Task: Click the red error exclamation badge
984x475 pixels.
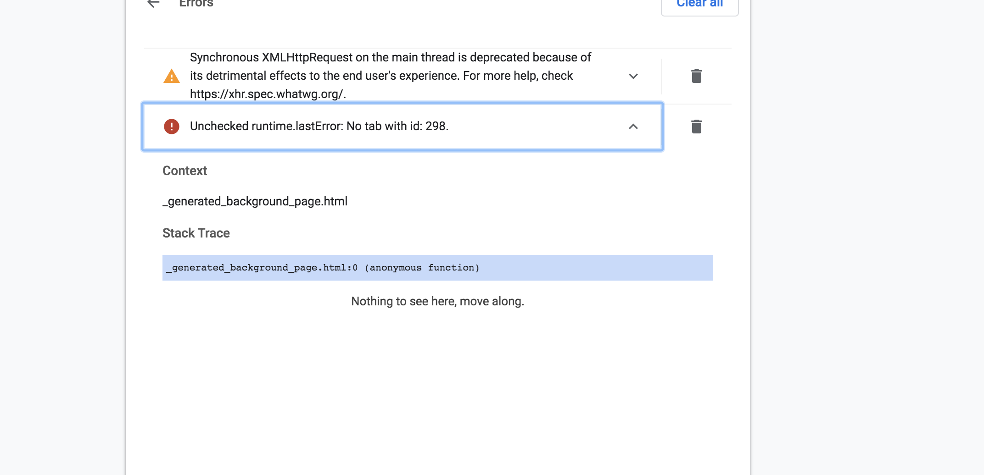Action: [x=171, y=127]
